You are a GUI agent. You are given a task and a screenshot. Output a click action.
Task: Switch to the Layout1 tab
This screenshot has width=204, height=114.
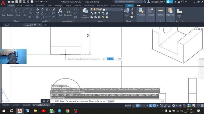click(16, 105)
